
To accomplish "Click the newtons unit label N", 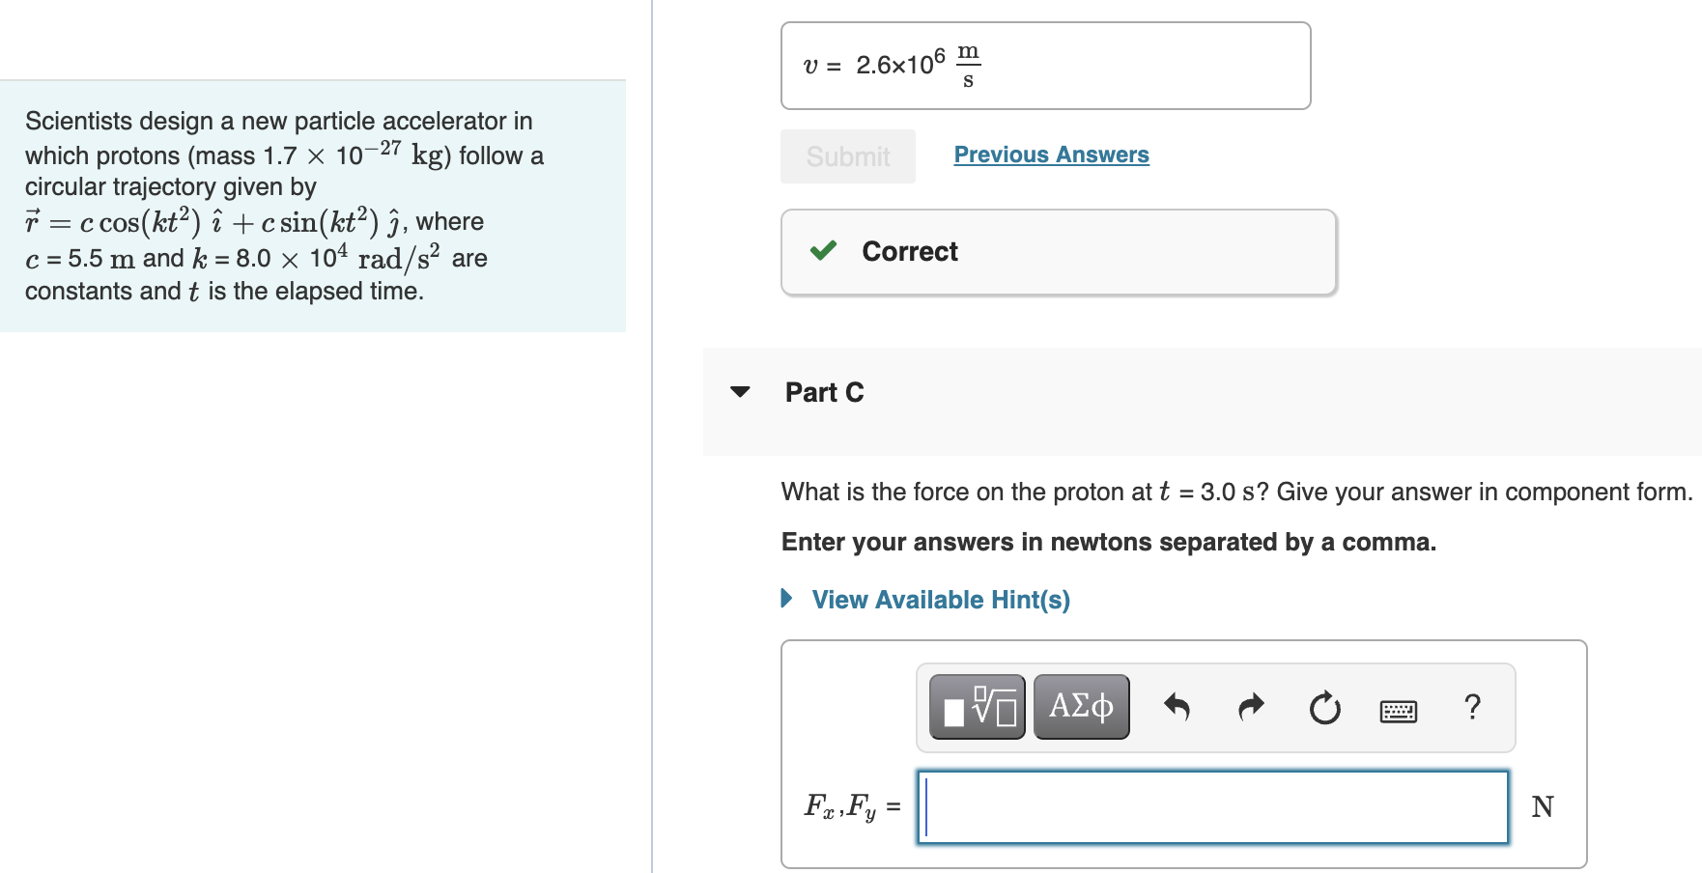I will pos(1542,806).
